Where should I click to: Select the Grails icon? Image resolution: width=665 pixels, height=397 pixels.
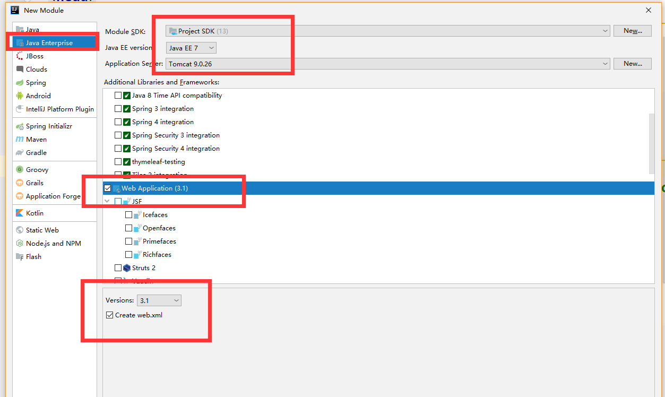pos(20,183)
